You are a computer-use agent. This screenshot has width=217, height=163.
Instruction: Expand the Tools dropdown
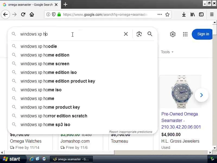[x=167, y=52]
